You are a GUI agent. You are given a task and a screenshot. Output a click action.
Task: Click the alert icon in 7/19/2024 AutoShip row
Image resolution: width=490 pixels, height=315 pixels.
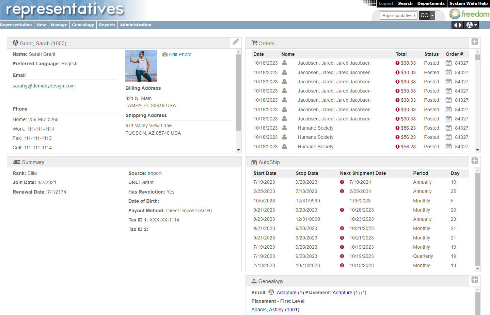pyautogui.click(x=342, y=182)
